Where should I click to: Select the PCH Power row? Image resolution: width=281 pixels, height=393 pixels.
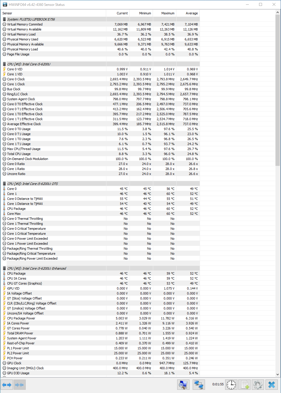point(100,358)
